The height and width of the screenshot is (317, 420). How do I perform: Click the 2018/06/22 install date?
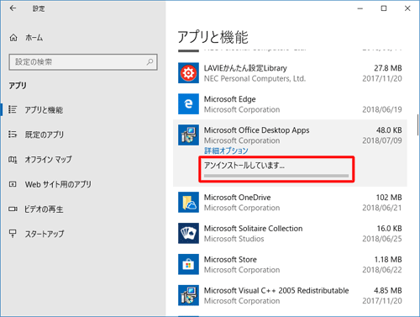[382, 270]
